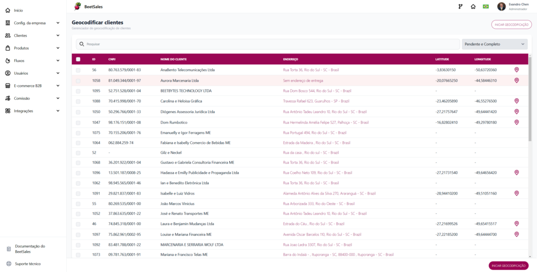Viewport: 537px width, 272px height.
Task: Click the home icon in top bar
Action: point(473,6)
